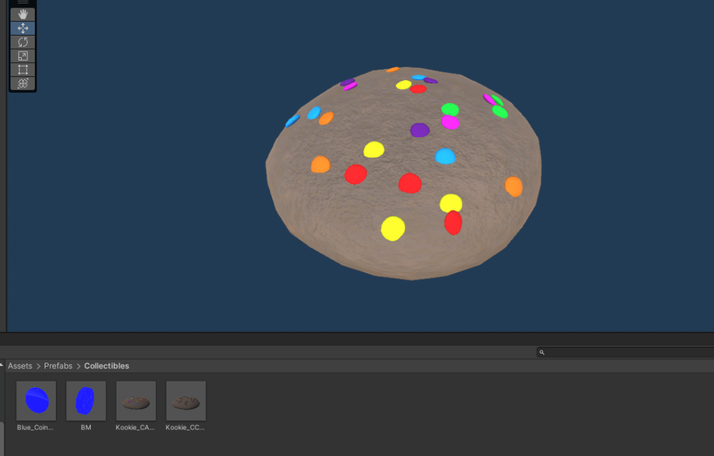Image resolution: width=714 pixels, height=456 pixels.
Task: Select the BM prefab asset
Action: point(86,400)
